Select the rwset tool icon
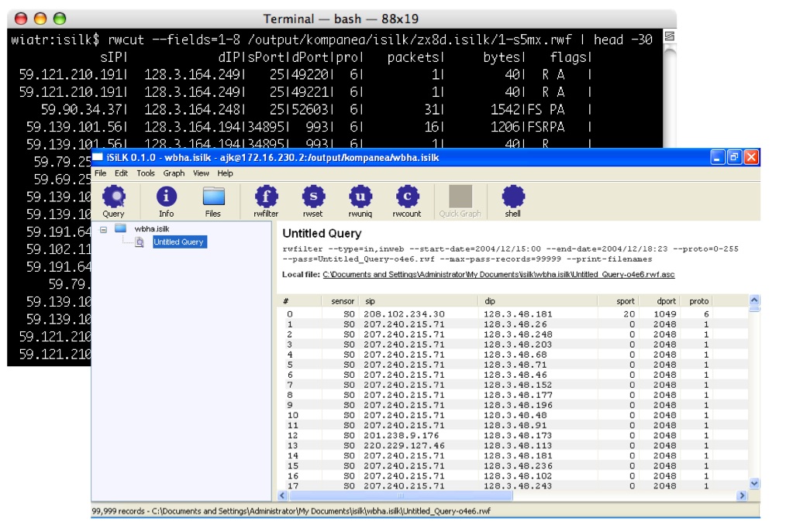Image resolution: width=786 pixels, height=528 pixels. 313,198
